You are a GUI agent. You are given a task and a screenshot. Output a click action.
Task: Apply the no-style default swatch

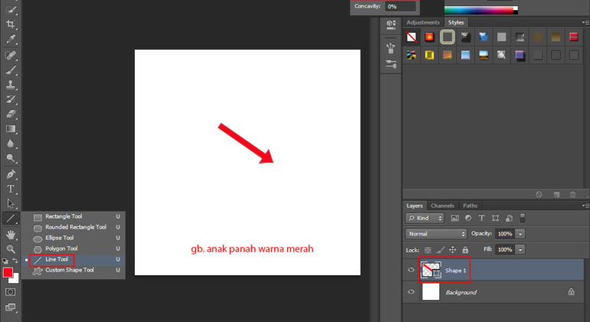point(411,37)
